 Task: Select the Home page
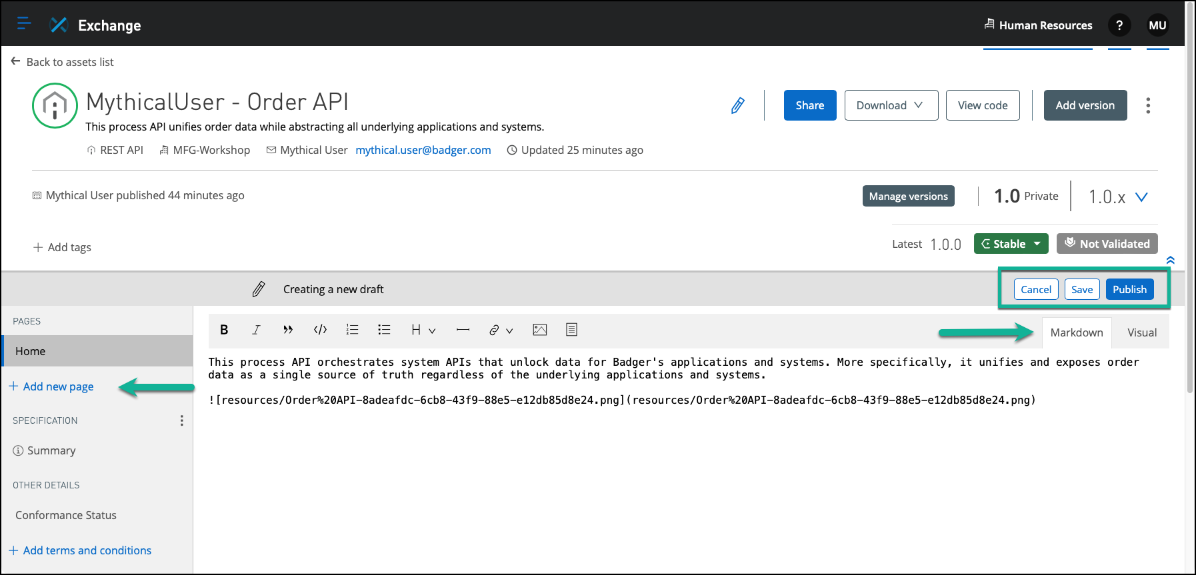click(97, 351)
